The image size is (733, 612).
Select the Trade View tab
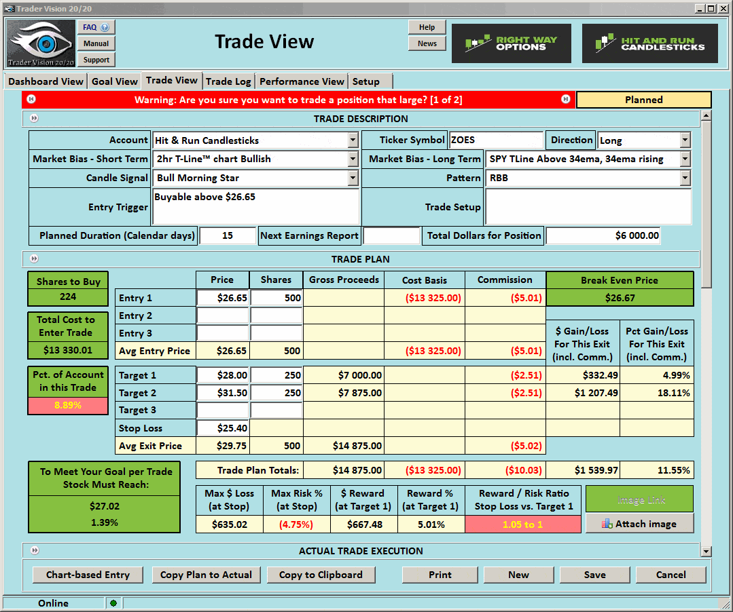(x=172, y=80)
